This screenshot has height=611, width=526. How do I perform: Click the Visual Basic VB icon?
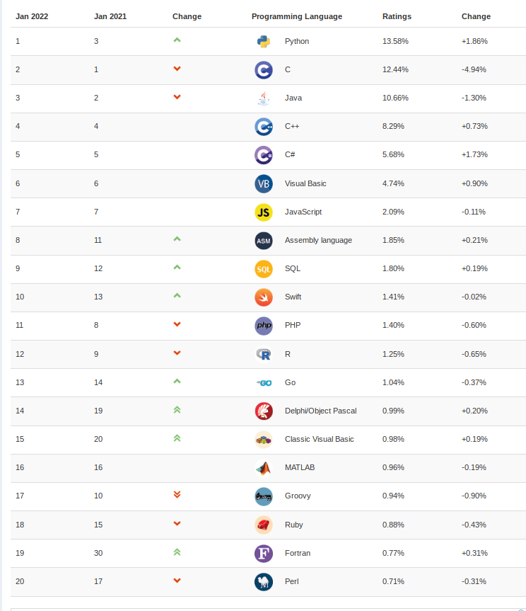click(264, 183)
